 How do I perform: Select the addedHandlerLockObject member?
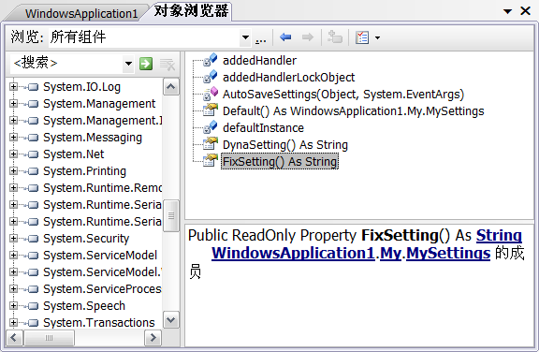coord(289,78)
